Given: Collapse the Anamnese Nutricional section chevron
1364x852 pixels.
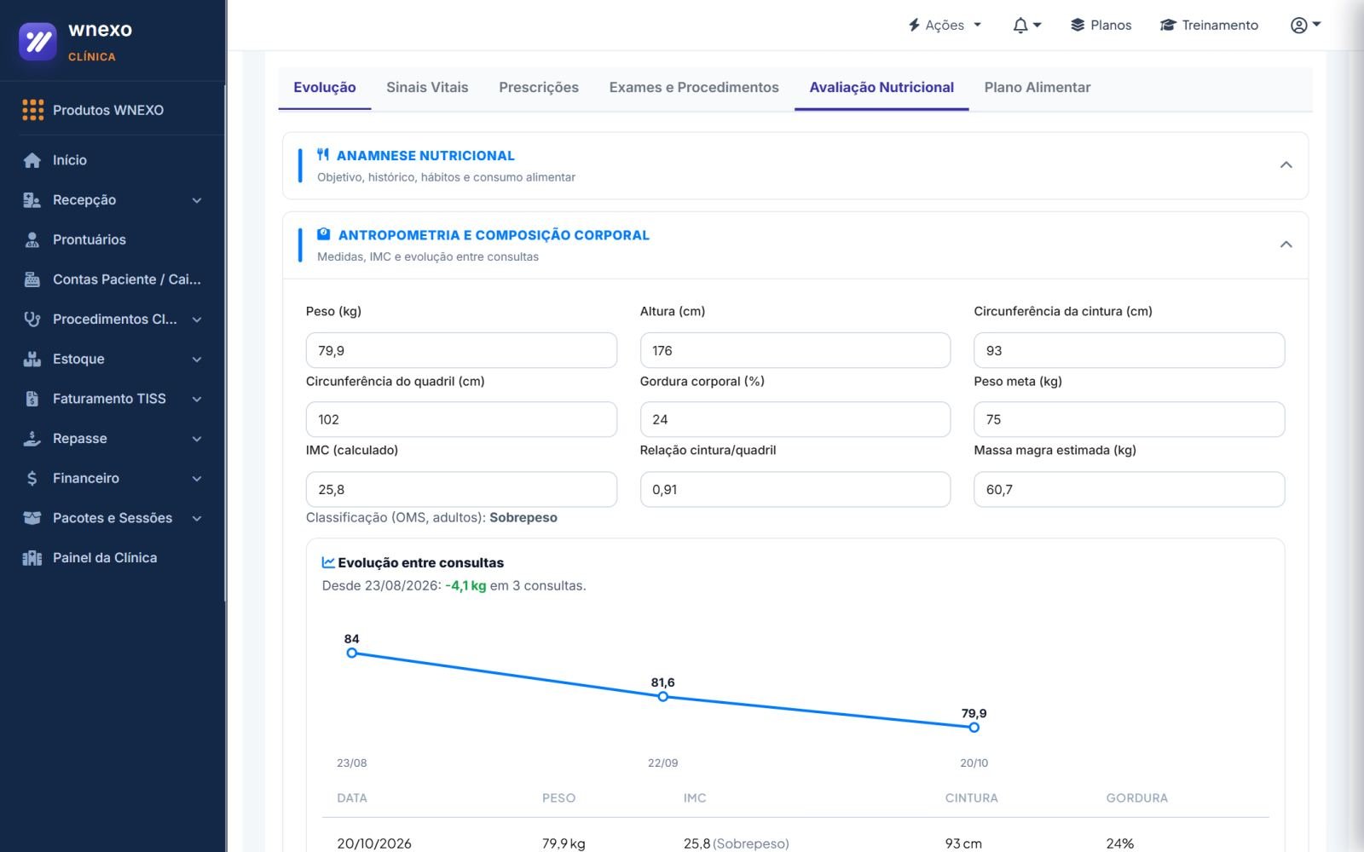Looking at the screenshot, I should pyautogui.click(x=1286, y=165).
